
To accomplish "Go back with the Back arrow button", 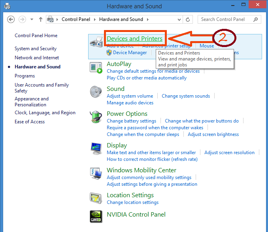I will (11, 19).
